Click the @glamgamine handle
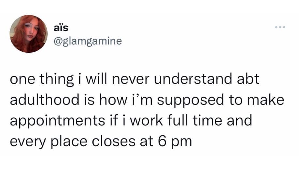299x175 pixels. (87, 41)
